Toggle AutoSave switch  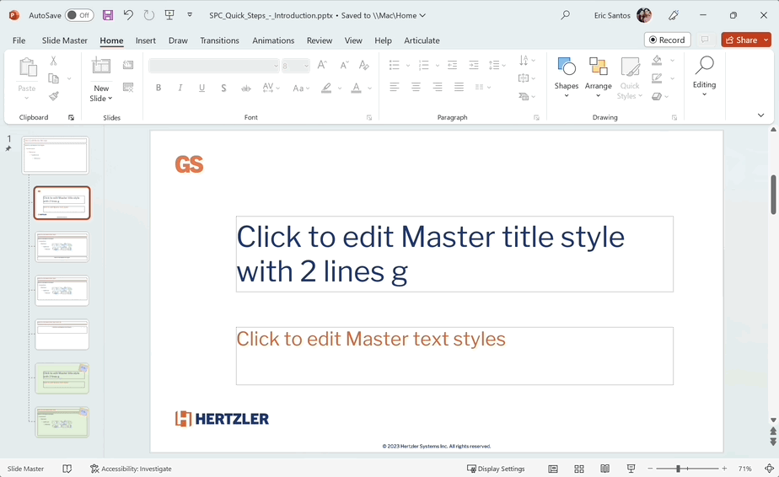[x=79, y=15]
